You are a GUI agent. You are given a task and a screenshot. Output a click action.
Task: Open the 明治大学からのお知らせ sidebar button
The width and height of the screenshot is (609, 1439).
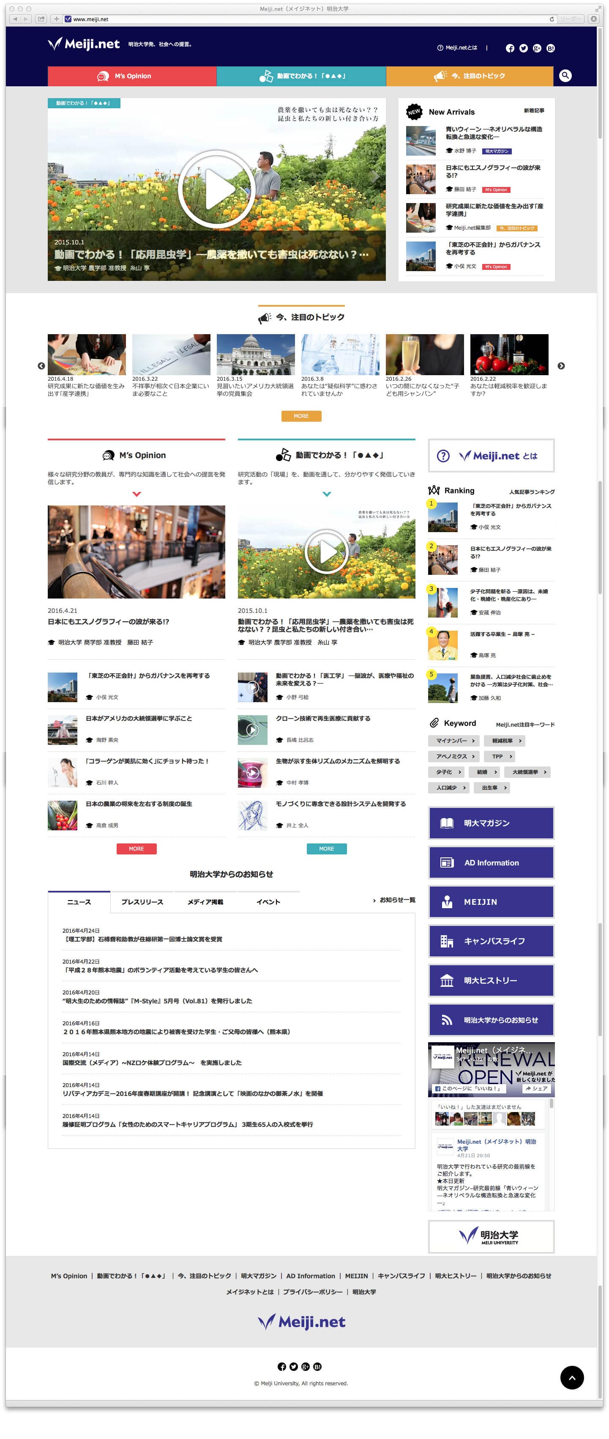click(491, 1019)
